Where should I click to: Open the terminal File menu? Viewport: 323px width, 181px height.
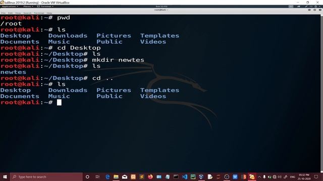4,13
